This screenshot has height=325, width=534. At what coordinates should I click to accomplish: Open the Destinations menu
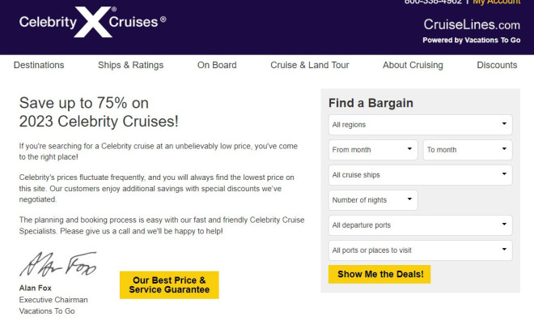pyautogui.click(x=39, y=65)
